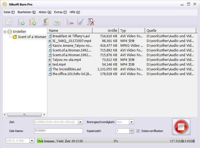Toggle the Datenverifikation checkbox

[138, 131]
